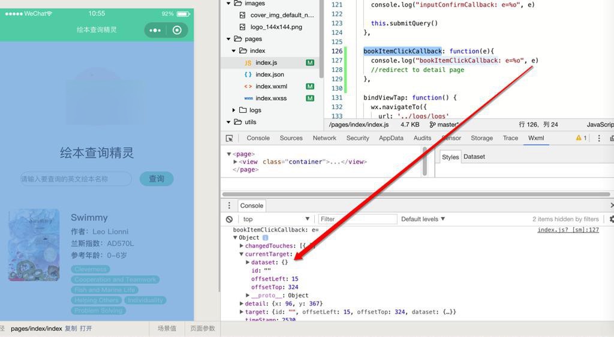Select the Wxml tab

point(536,138)
